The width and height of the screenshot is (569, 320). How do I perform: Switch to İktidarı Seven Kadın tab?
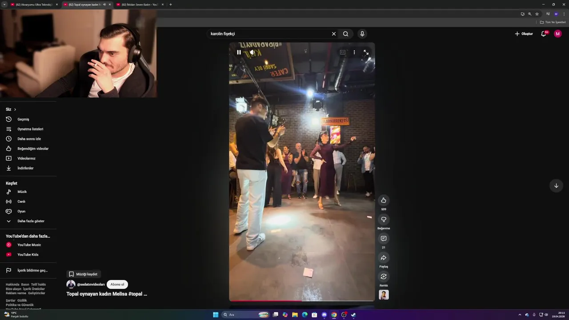pos(140,4)
